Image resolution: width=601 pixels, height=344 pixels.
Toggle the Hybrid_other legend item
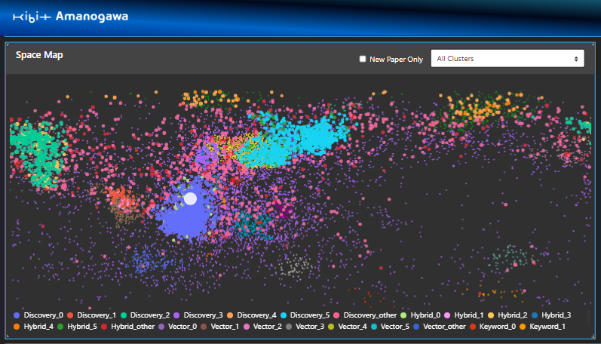127,327
